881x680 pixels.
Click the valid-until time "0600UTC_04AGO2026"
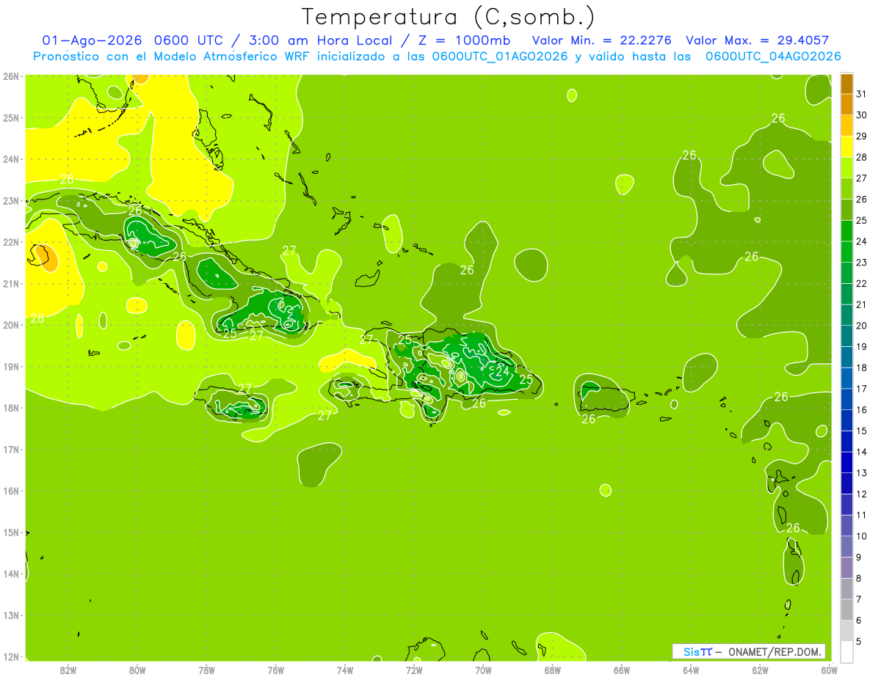(x=773, y=56)
